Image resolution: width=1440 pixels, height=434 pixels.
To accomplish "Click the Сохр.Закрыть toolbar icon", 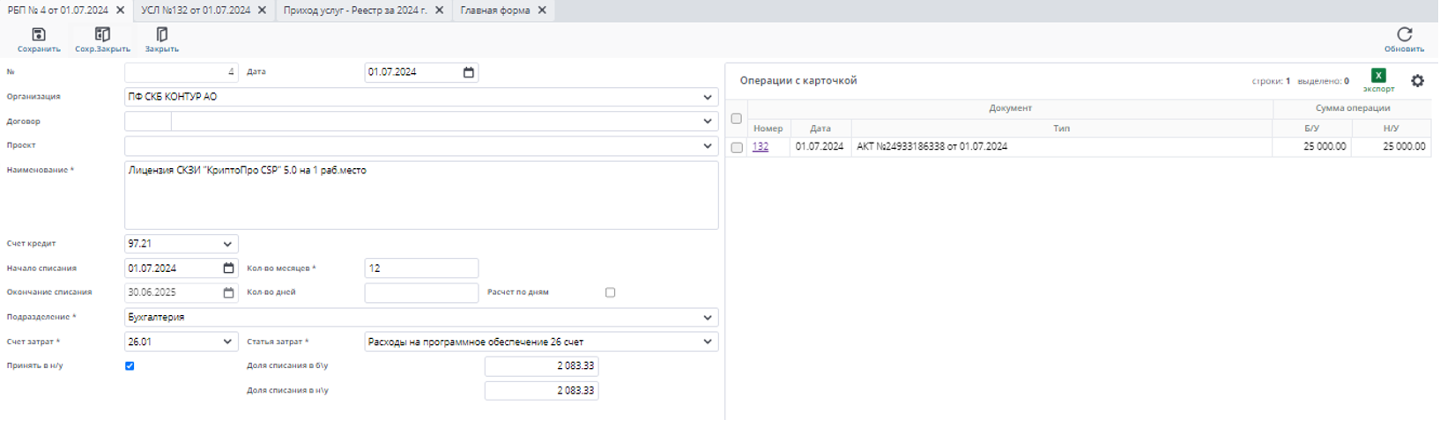I will (102, 35).
